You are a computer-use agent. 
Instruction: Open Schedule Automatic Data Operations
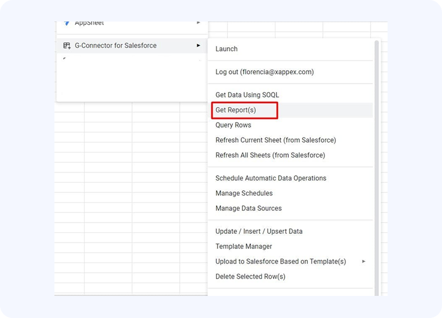(x=271, y=178)
